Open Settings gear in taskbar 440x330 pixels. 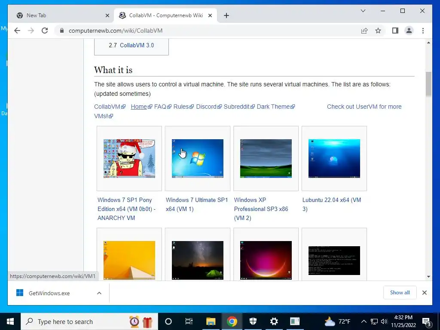tap(274, 321)
